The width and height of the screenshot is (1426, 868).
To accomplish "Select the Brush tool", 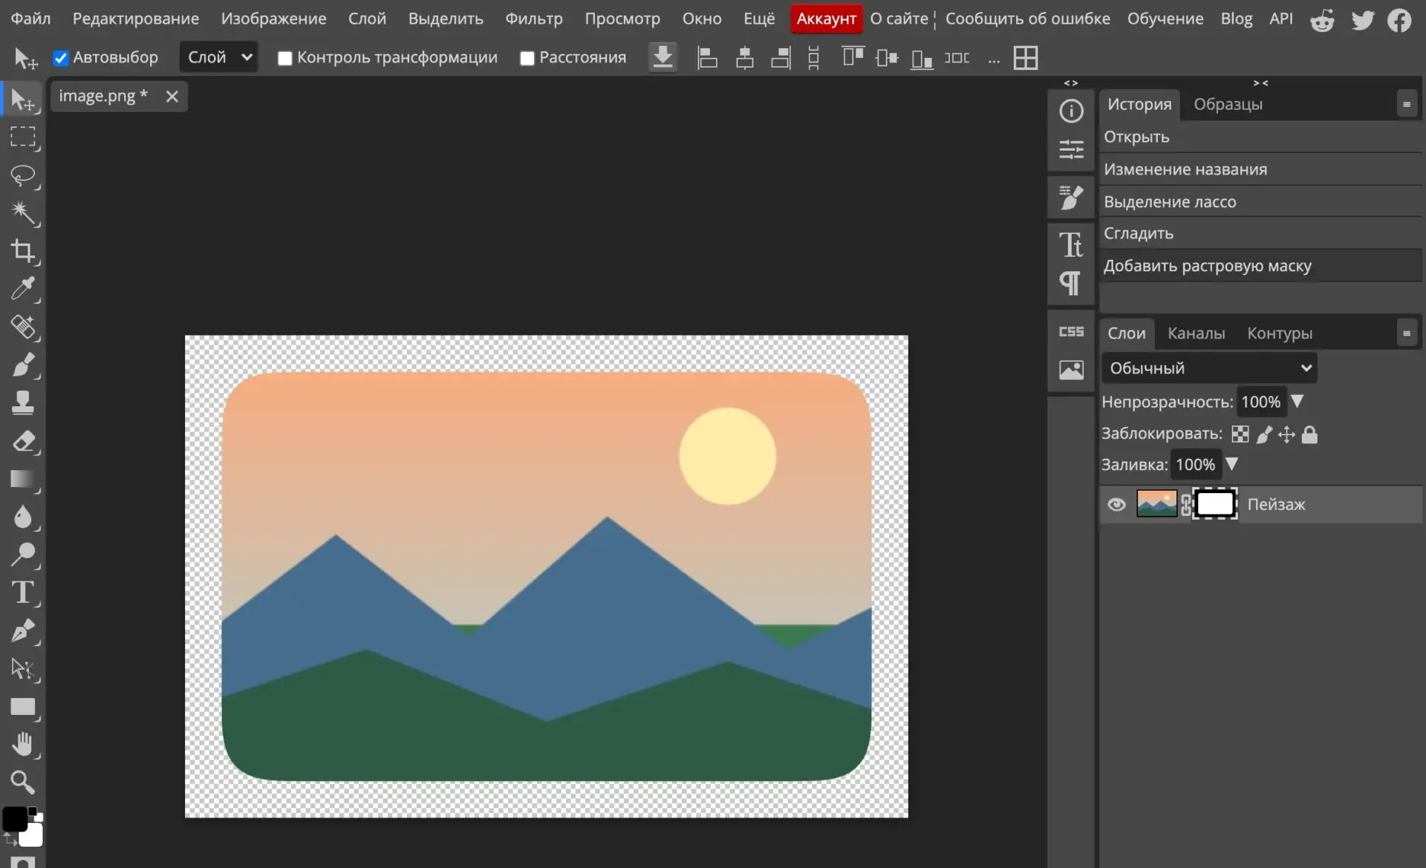I will tap(23, 365).
